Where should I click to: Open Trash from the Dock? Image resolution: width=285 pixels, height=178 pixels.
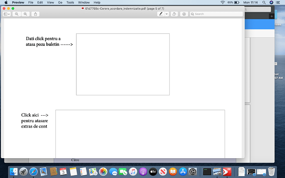coord(271,171)
